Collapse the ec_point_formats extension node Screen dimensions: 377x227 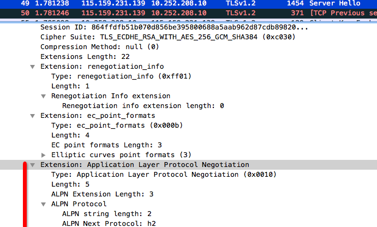pyautogui.click(x=32, y=116)
